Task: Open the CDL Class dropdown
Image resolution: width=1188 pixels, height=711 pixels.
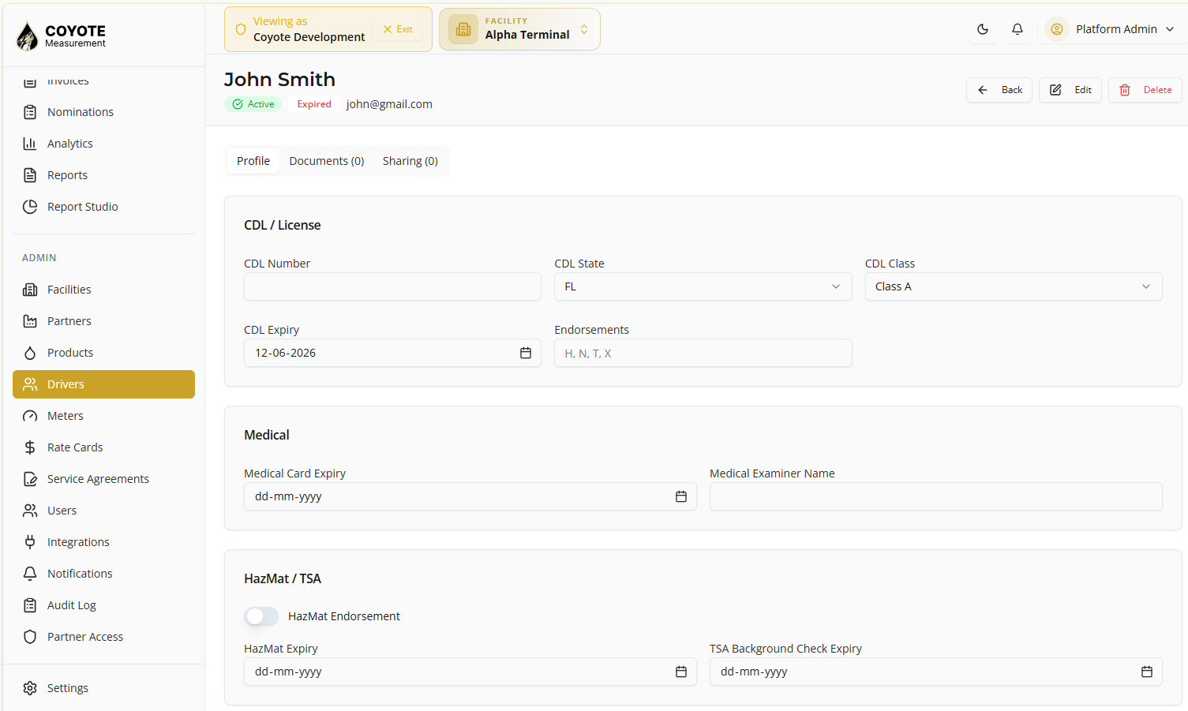Action: tap(1014, 286)
